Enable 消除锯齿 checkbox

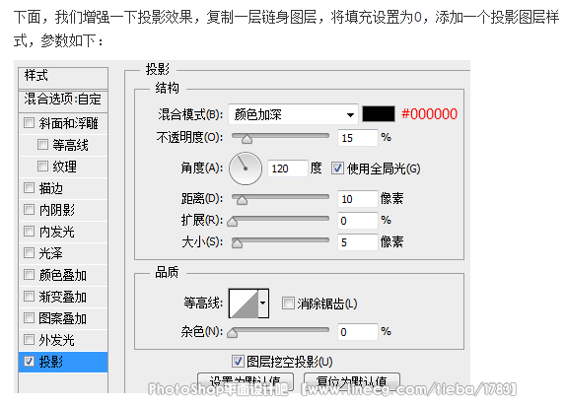point(288,304)
